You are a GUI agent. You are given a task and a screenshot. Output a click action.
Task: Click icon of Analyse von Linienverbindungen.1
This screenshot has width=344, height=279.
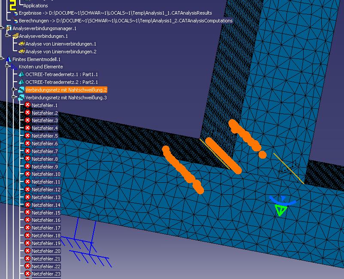[x=21, y=44]
